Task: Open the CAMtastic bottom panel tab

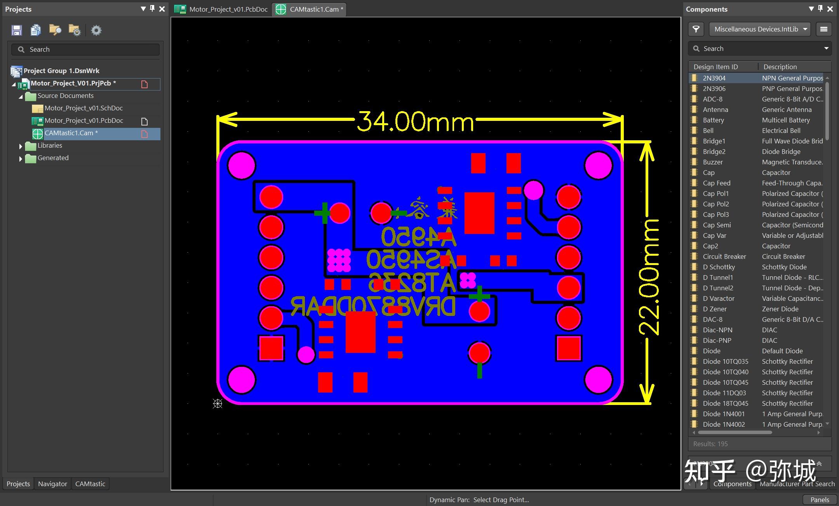Action: coord(90,484)
